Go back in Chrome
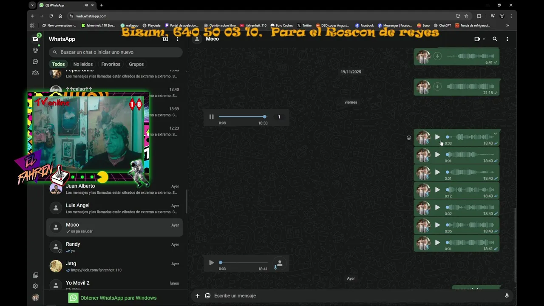544x306 pixels. (33, 16)
